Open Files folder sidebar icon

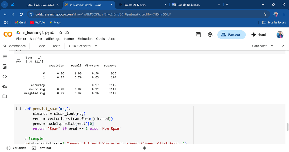5,96
